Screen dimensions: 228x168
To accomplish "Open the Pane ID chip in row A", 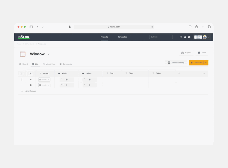I will [44, 80].
